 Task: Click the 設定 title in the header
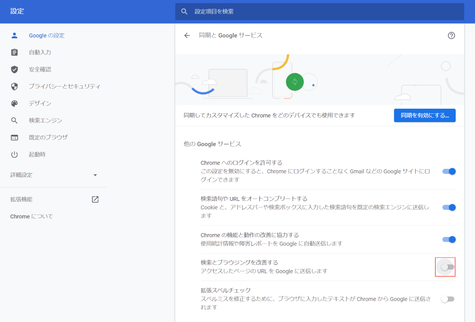pos(17,11)
